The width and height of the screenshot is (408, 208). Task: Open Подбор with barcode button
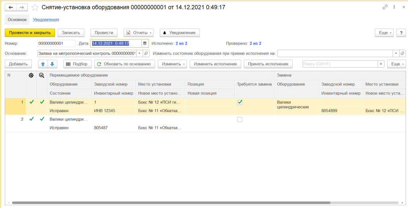tap(78, 64)
